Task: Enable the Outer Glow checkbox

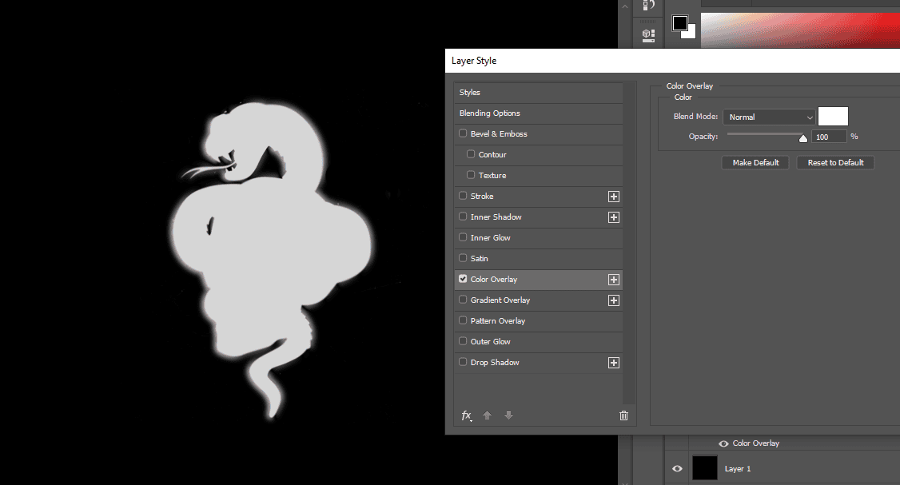Action: coord(463,342)
